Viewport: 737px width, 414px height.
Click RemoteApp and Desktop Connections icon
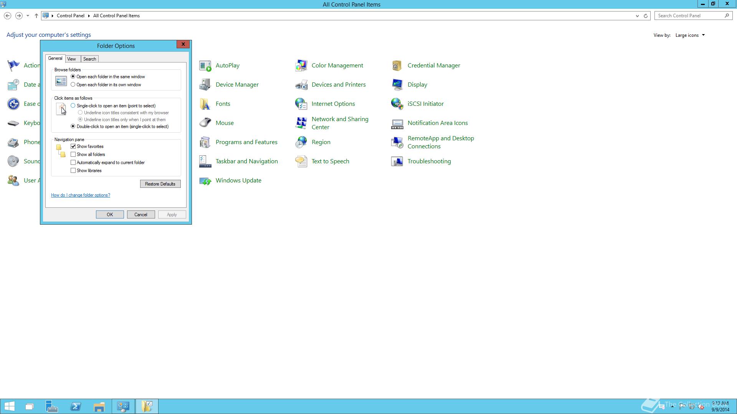point(397,142)
